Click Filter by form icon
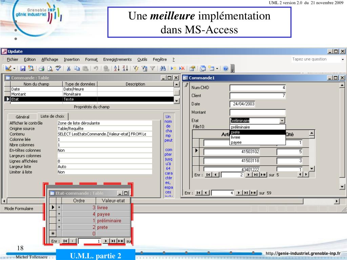This screenshot has width=347, height=260. (144, 68)
